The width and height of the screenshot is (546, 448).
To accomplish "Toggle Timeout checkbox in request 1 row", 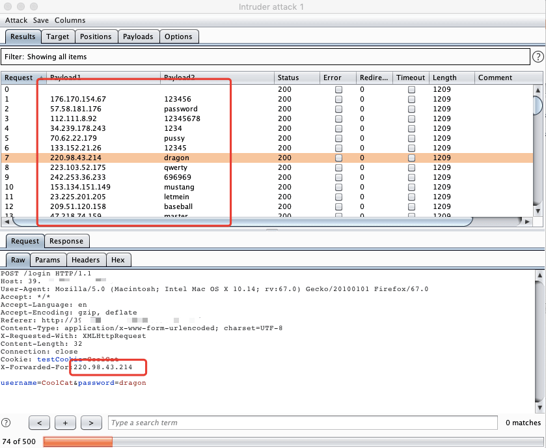I will pos(411,99).
